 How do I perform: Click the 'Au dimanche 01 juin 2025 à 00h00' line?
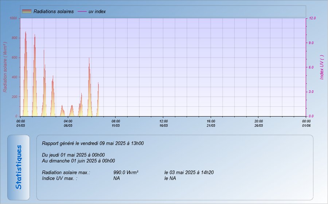point(78,161)
